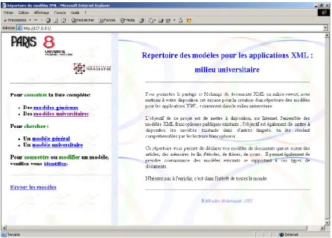Viewport: 332px width, 238px height.
Task: Follow the modèle général search link
Action: click(x=51, y=139)
